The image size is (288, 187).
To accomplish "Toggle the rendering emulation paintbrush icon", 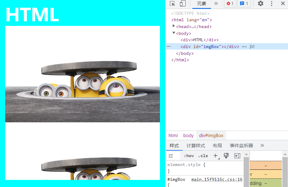I will [226, 156].
